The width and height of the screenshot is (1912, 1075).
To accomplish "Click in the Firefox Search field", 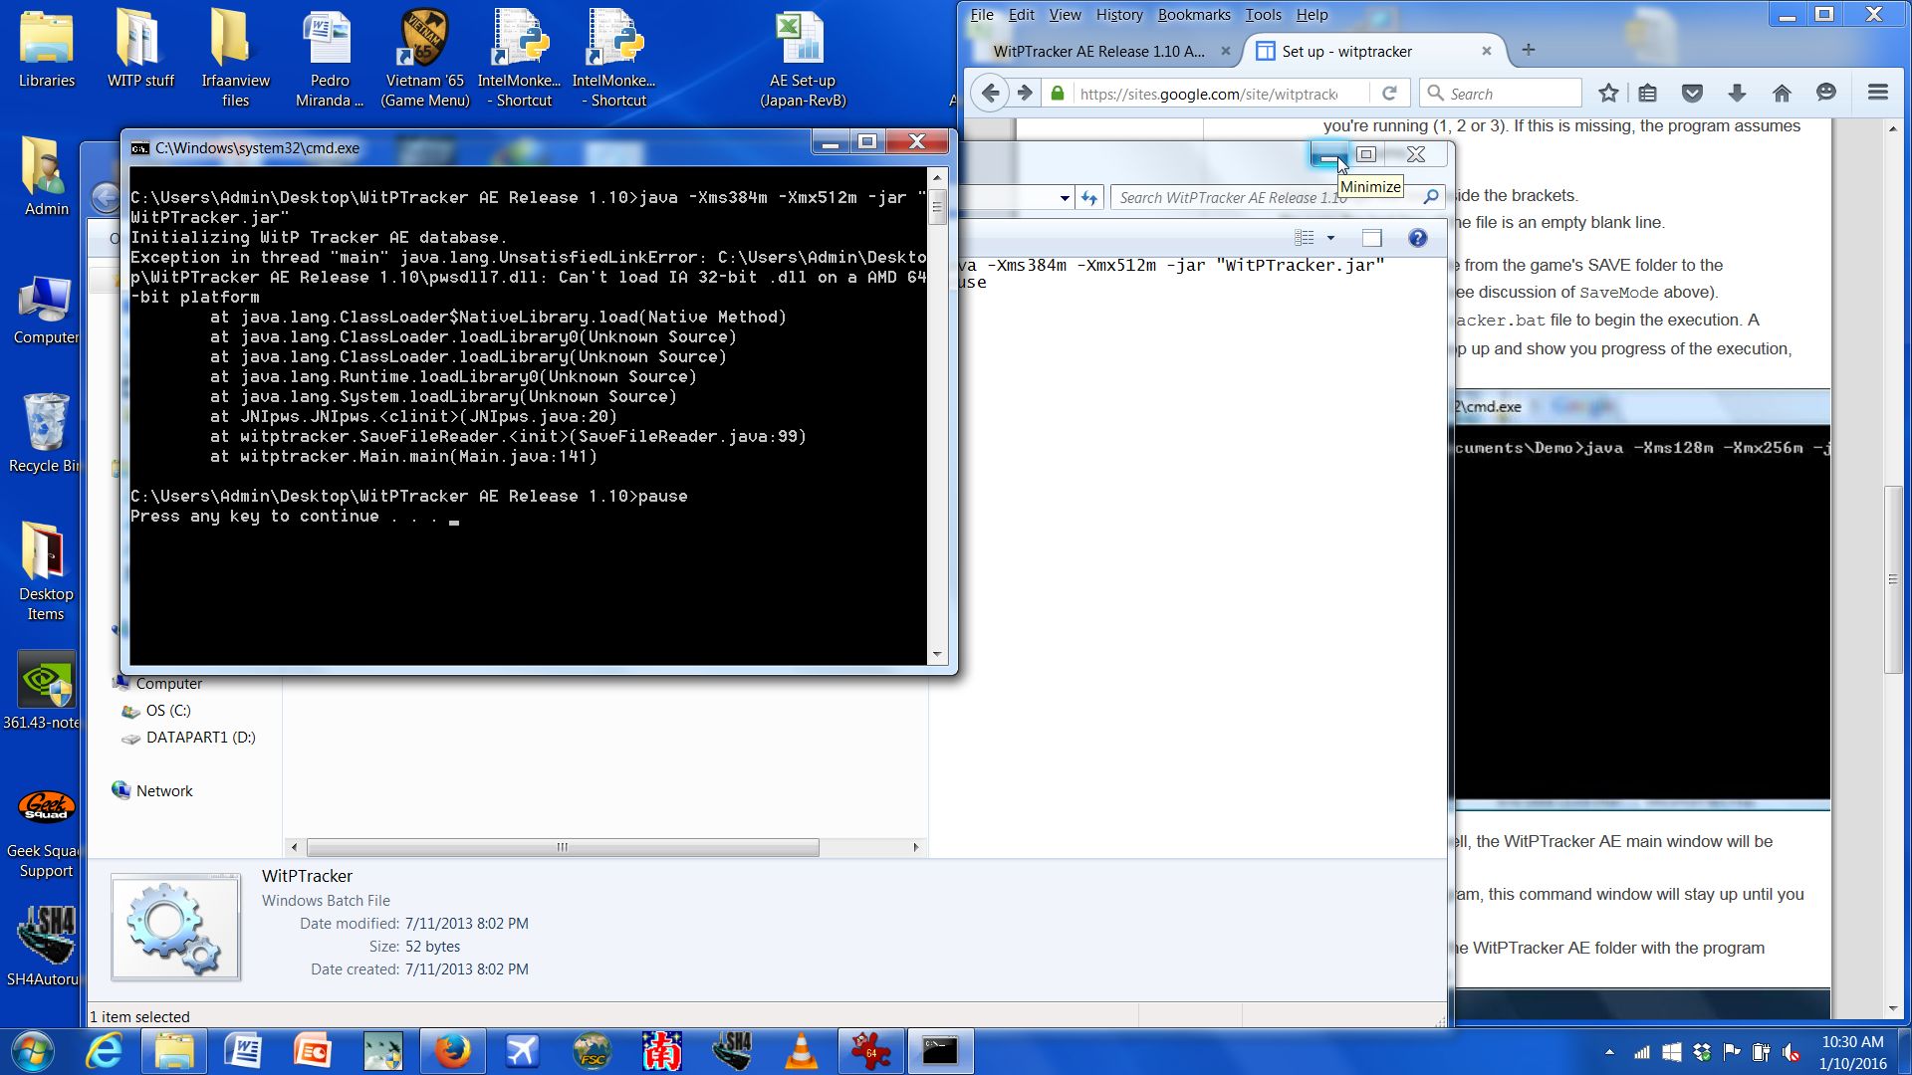I will tap(1509, 94).
